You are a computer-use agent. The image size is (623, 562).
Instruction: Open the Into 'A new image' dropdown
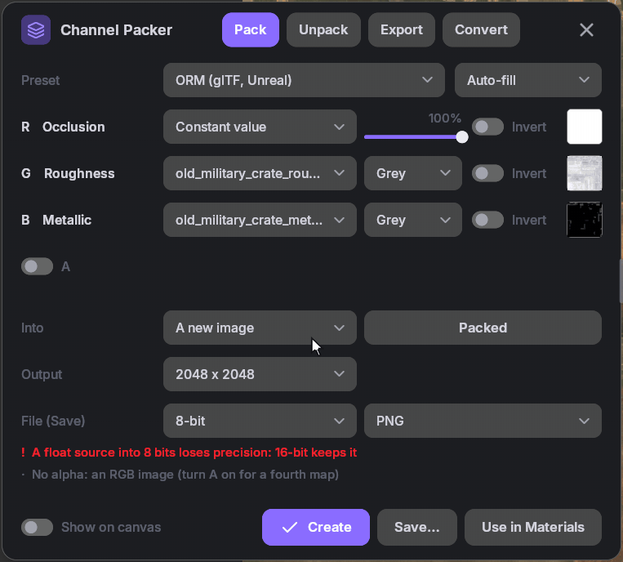260,328
